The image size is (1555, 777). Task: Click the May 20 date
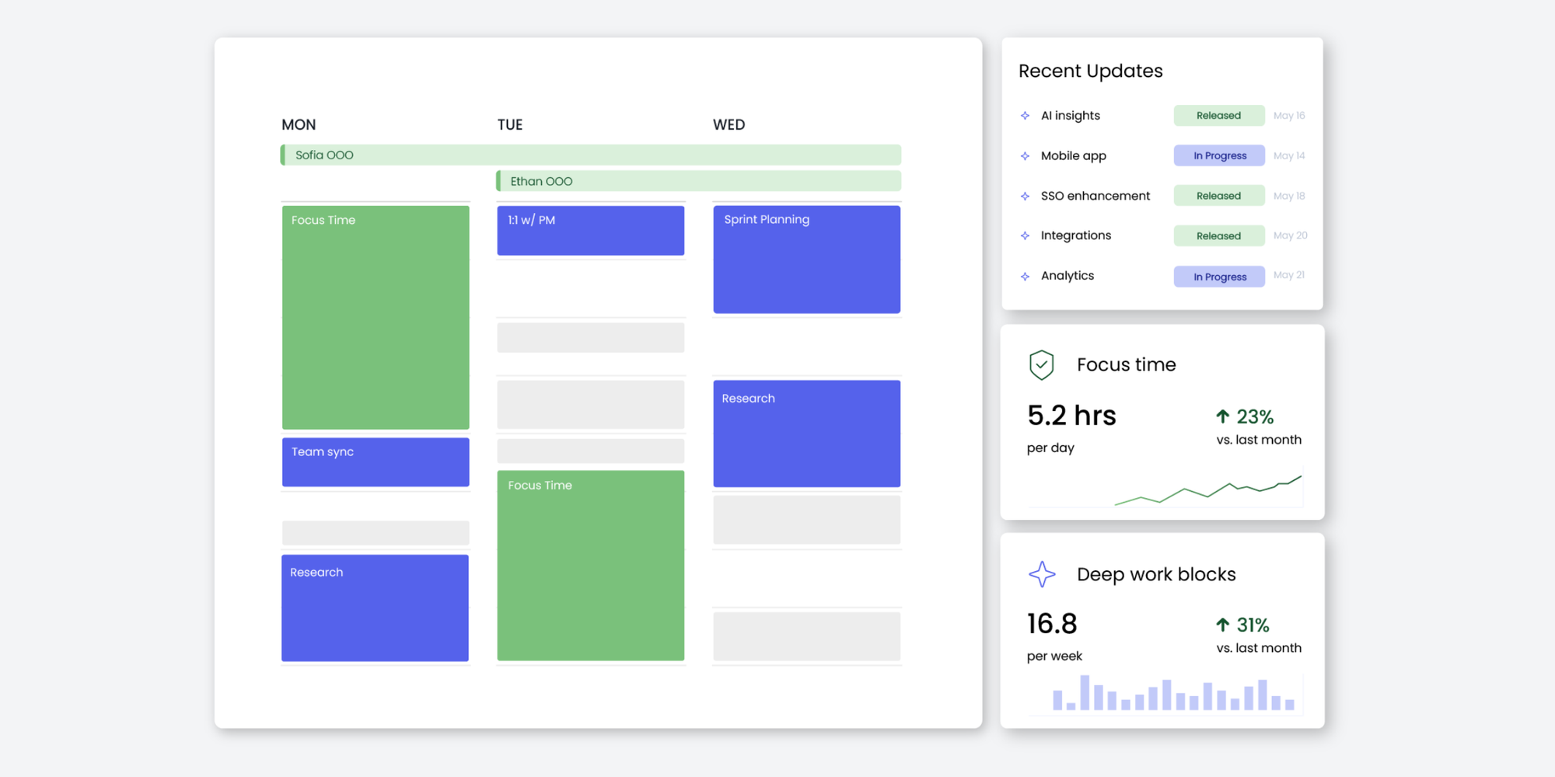click(x=1291, y=235)
